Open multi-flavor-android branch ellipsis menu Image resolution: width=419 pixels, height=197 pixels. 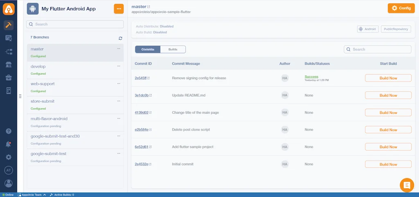[119, 118]
